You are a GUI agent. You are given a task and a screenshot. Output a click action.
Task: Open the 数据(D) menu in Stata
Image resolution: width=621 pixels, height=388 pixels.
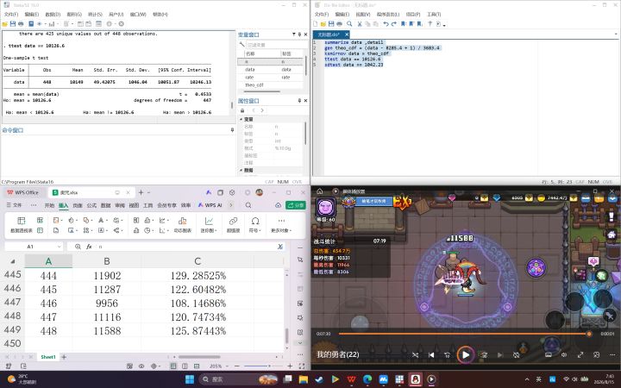click(53, 15)
